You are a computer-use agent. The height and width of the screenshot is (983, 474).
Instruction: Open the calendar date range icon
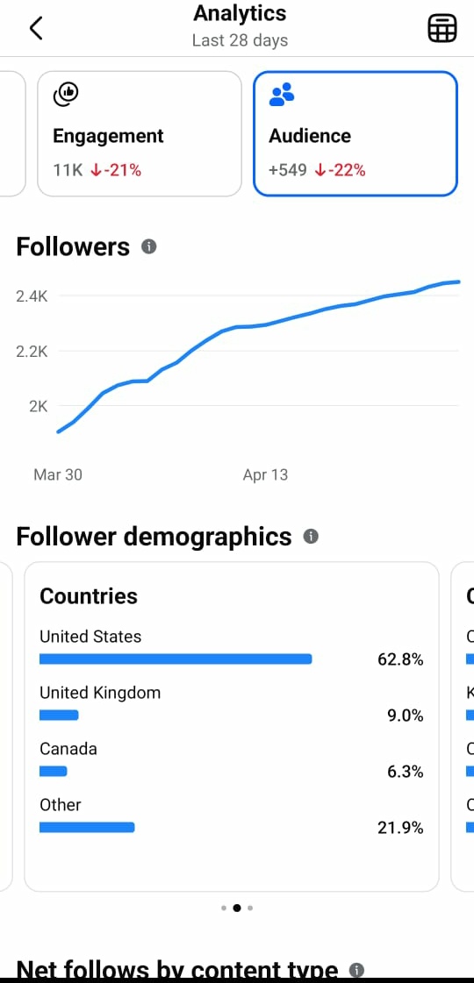pyautogui.click(x=442, y=28)
